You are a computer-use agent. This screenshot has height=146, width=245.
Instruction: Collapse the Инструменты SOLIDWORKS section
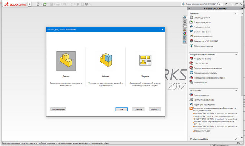(236, 55)
